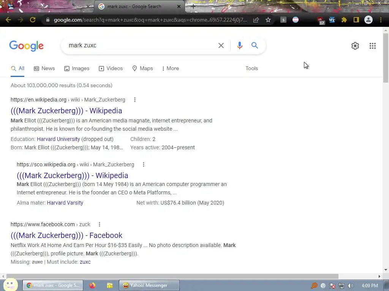Screen dimensions: 389x291
Task: Open Google search settings gear
Action: pyautogui.click(x=355, y=46)
